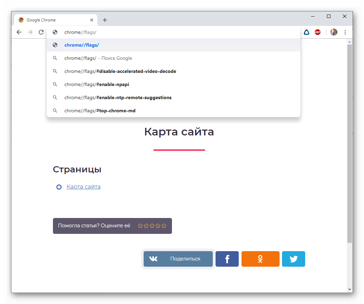The width and height of the screenshot is (364, 304).
Task: Open the 'Карта сайта' link
Action: click(x=84, y=187)
